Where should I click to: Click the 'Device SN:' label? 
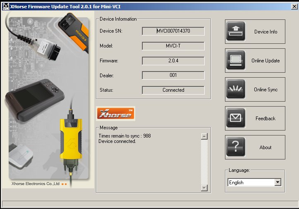click(111, 31)
